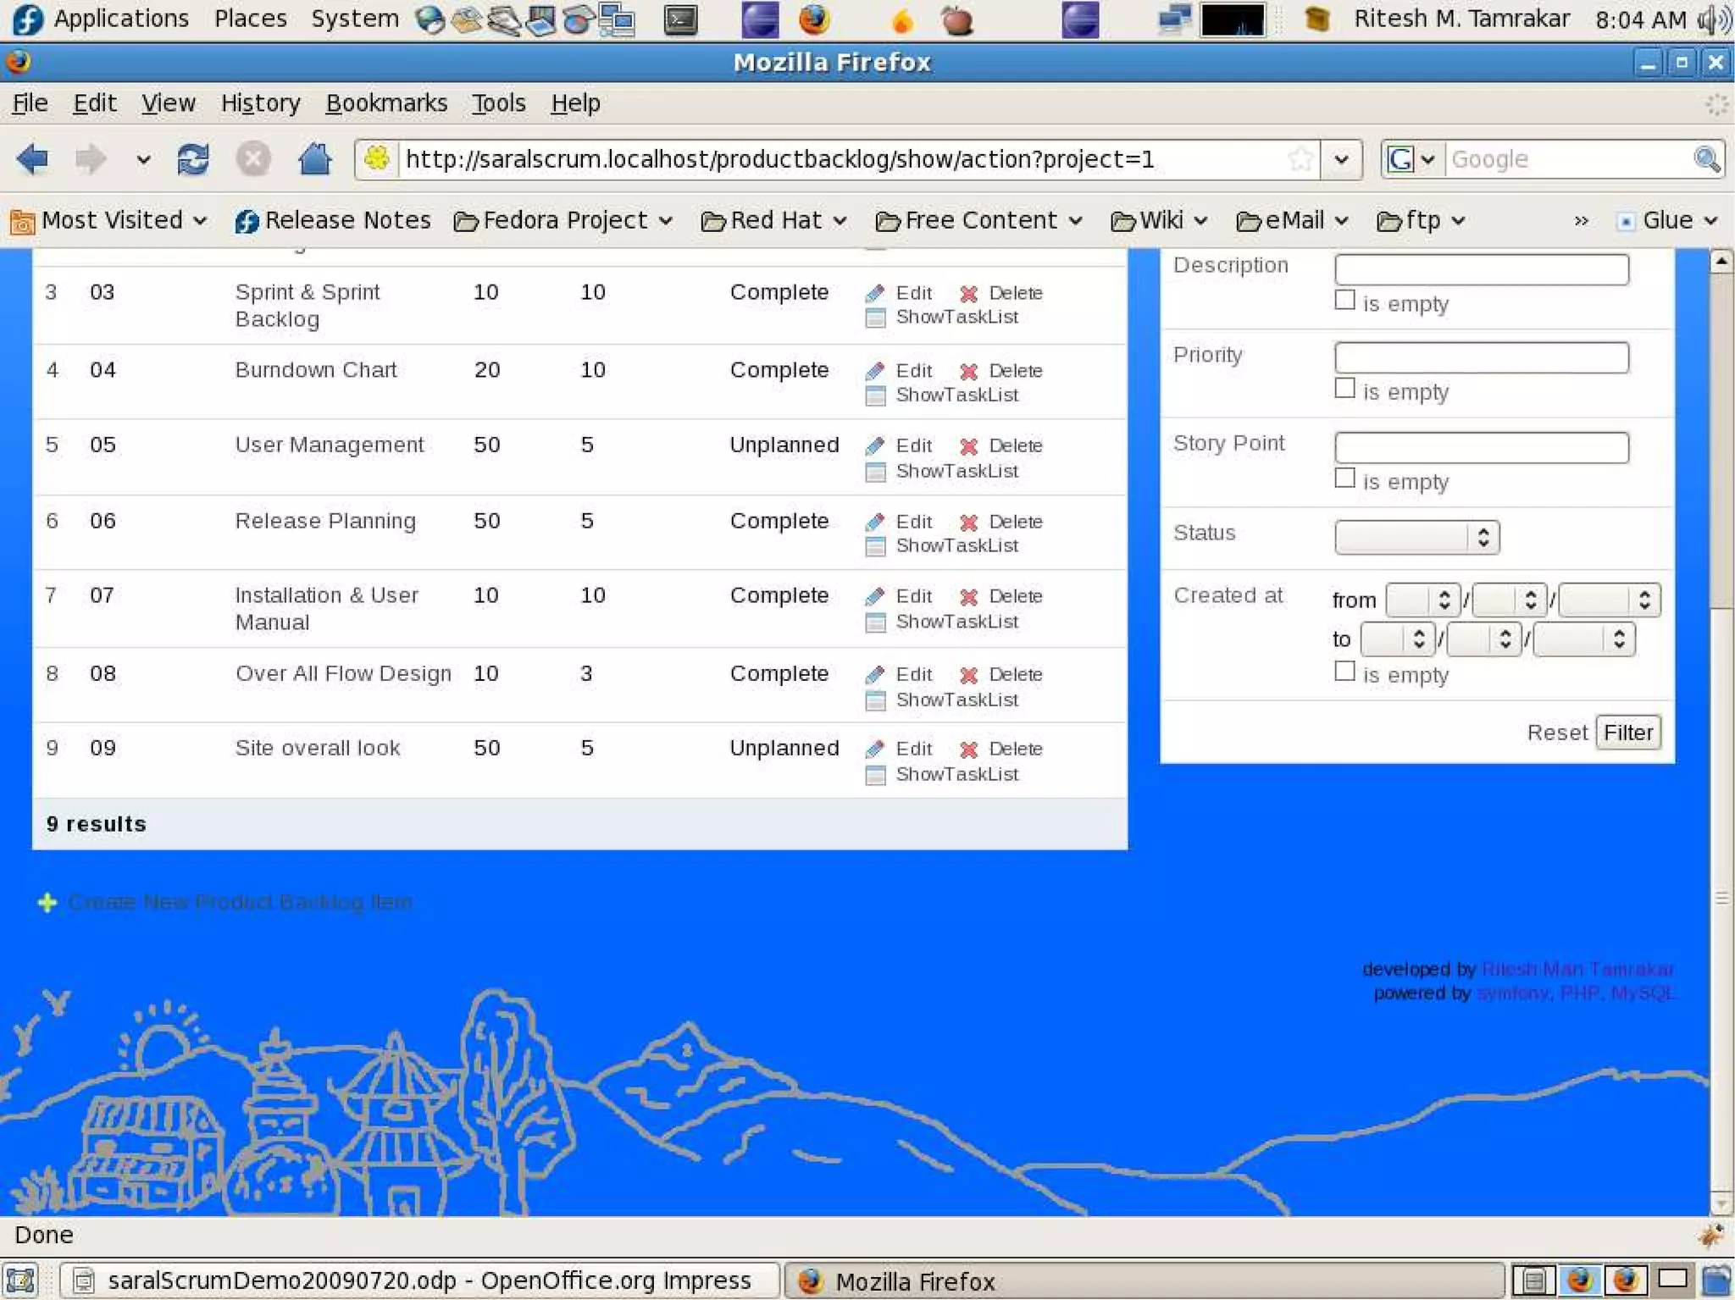The width and height of the screenshot is (1735, 1300).
Task: Click the Reload page icon
Action: (x=192, y=158)
